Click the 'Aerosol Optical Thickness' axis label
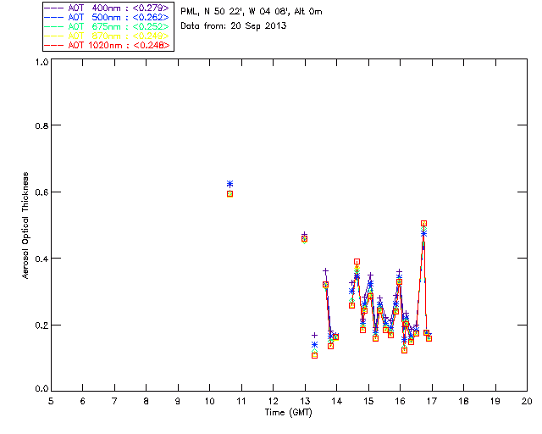 [x=25, y=225]
